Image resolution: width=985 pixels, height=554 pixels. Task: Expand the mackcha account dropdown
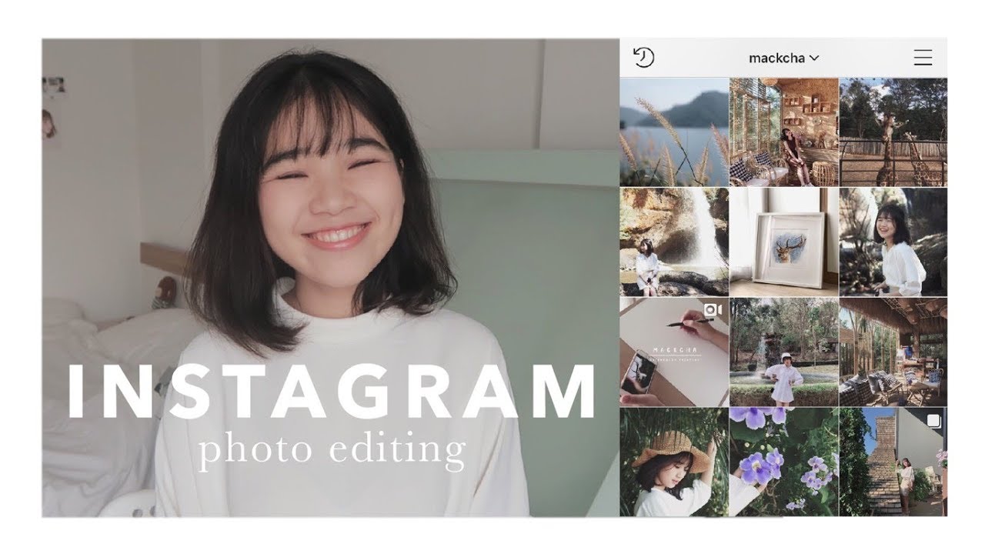(783, 58)
